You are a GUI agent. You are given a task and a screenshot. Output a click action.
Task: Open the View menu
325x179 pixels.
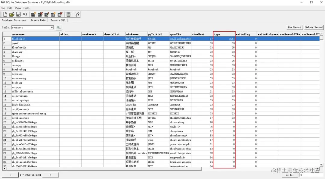18,8
